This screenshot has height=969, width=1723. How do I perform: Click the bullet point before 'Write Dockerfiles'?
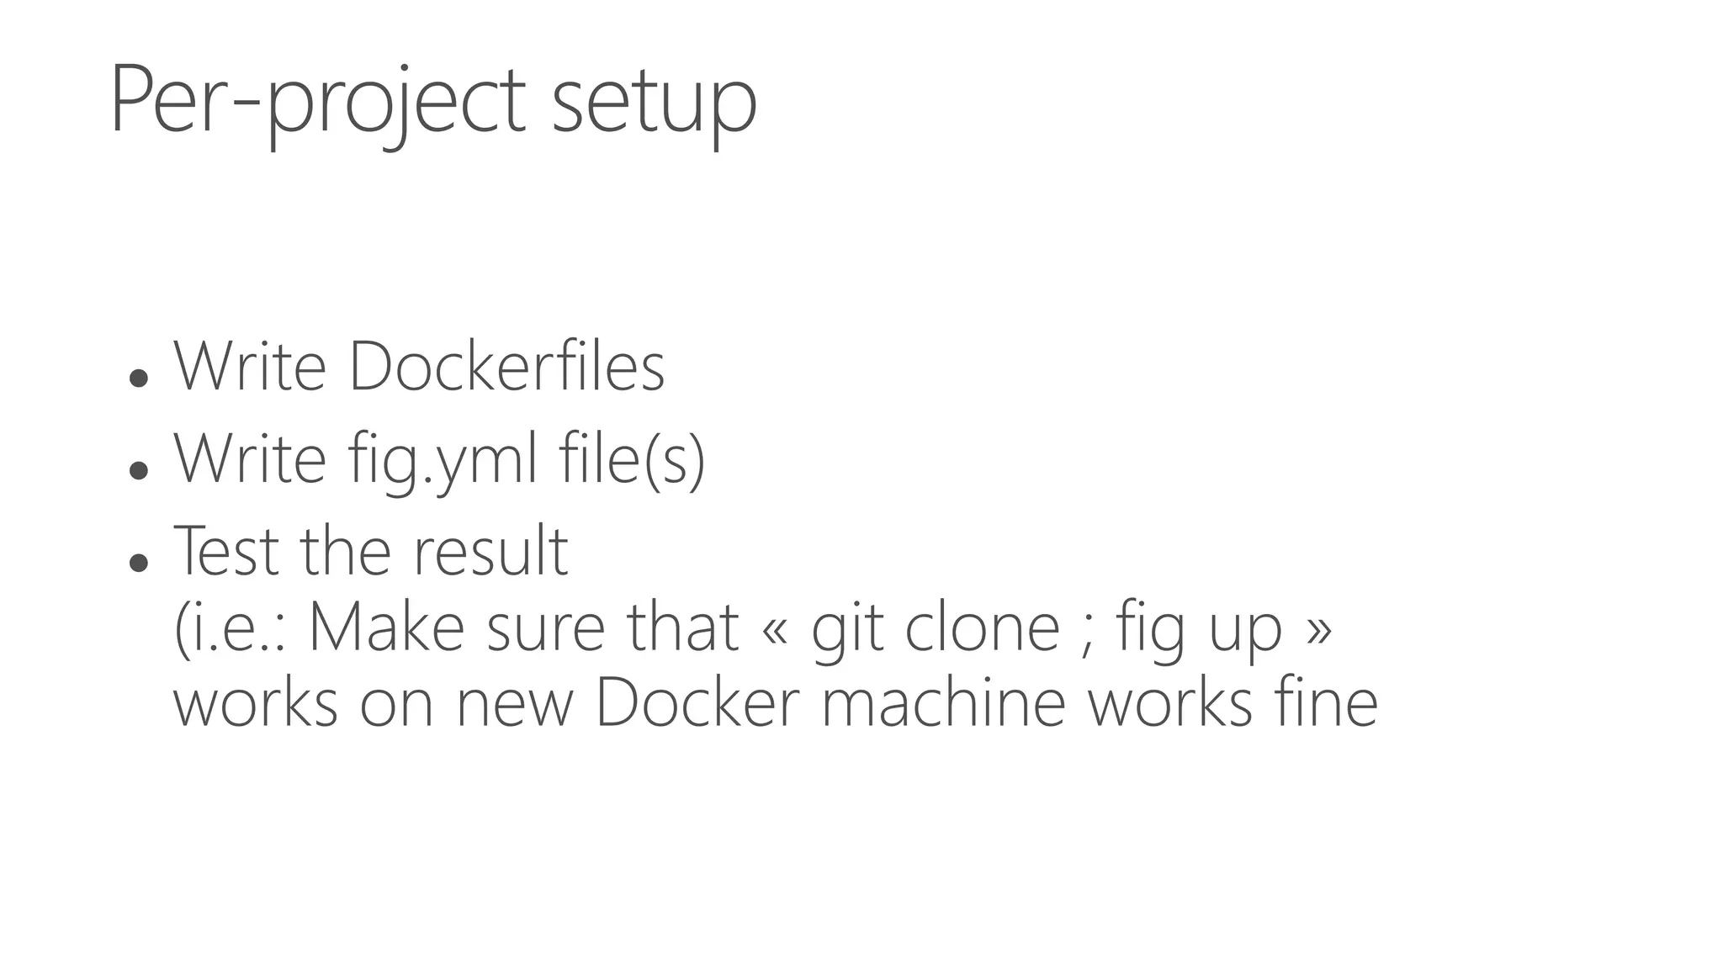click(139, 378)
